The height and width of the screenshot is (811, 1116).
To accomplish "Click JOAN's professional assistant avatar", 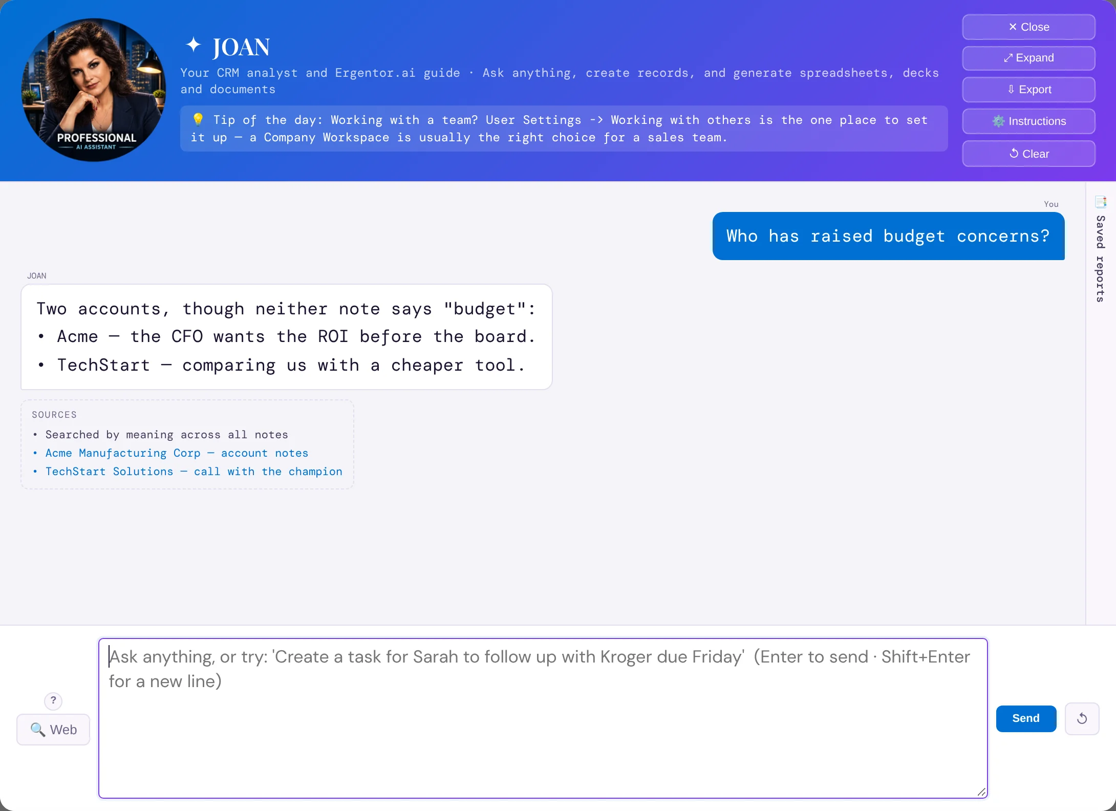I will 93,90.
